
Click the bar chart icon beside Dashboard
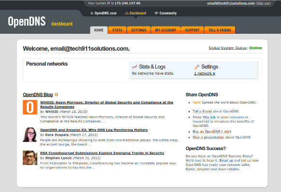click(x=126, y=13)
